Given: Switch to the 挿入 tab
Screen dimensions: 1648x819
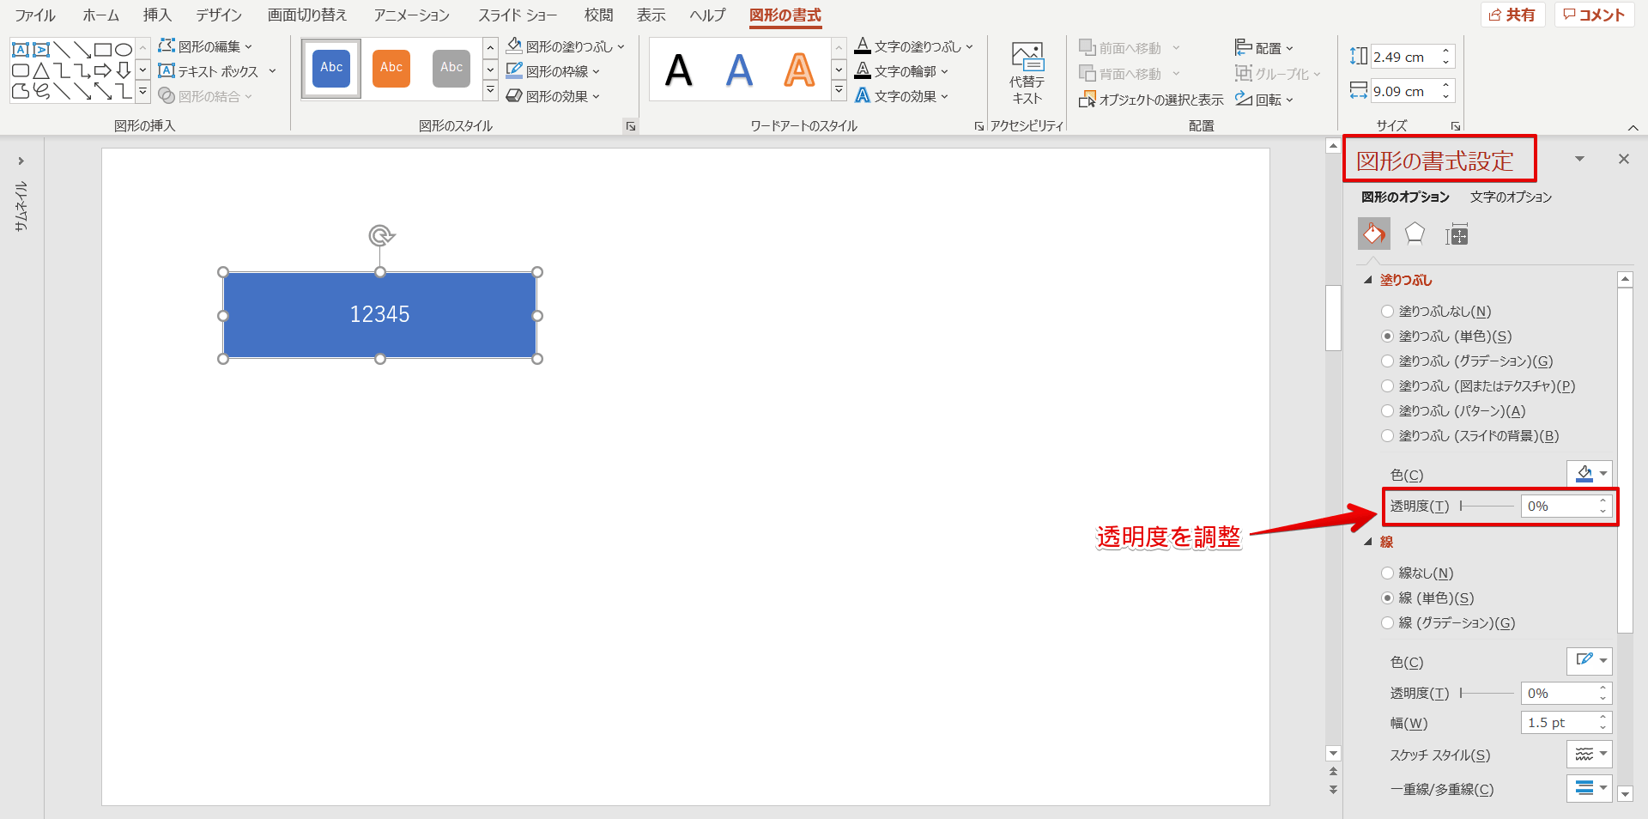Looking at the screenshot, I should [157, 15].
